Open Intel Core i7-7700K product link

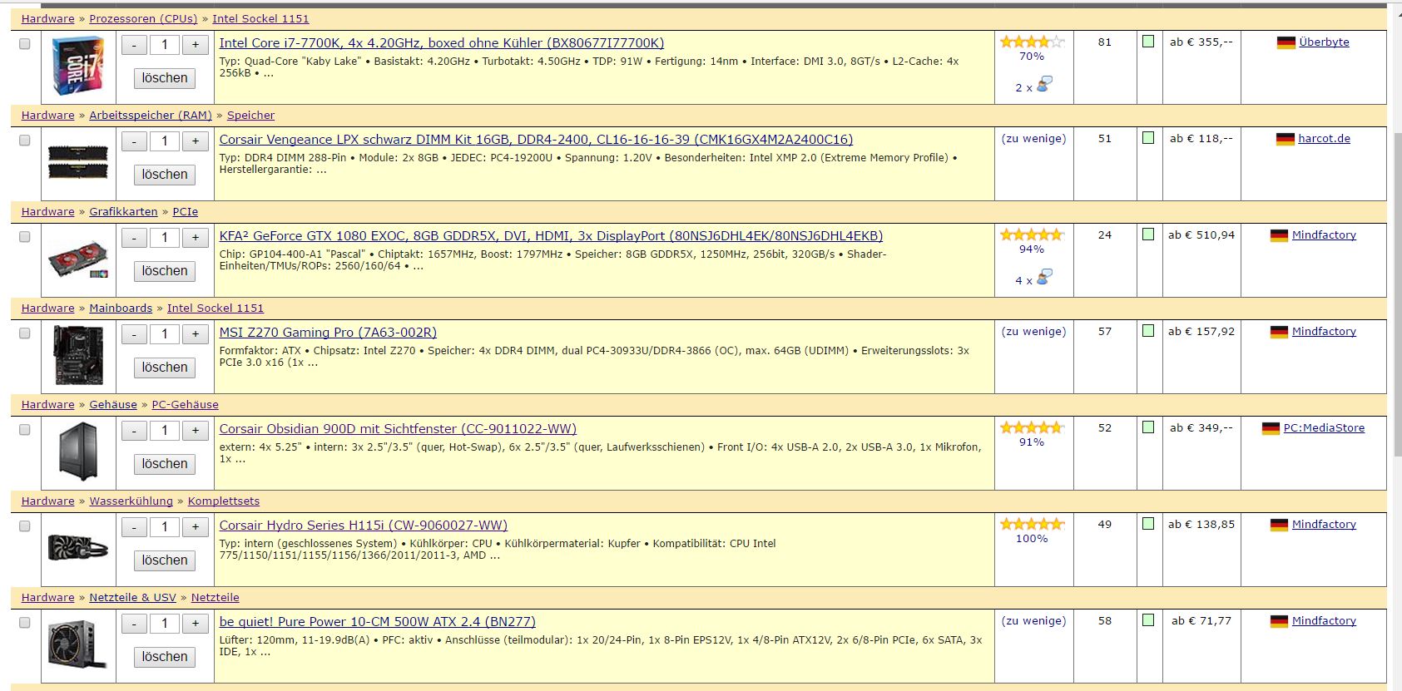point(442,43)
